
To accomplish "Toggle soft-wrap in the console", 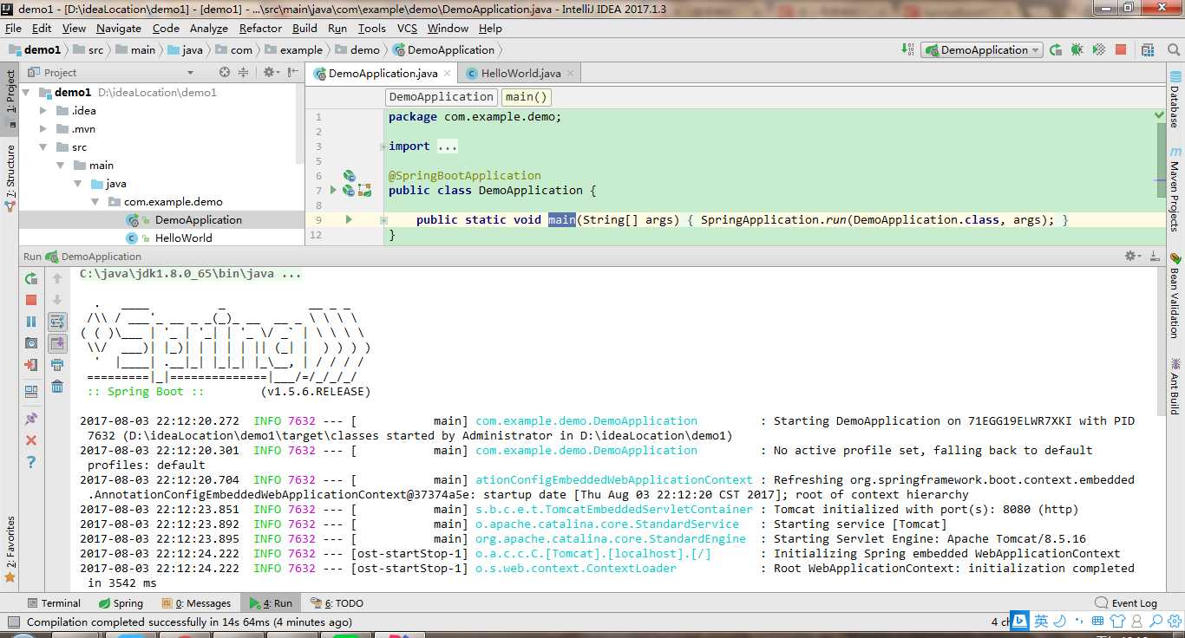I will coord(57,322).
